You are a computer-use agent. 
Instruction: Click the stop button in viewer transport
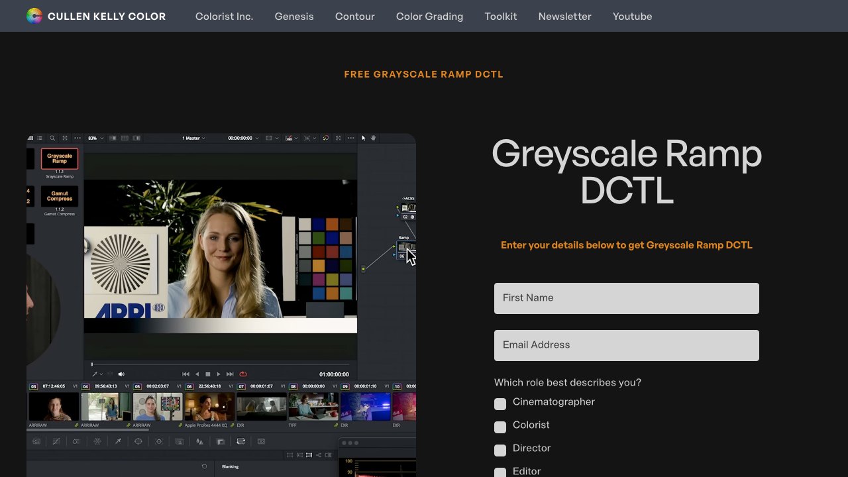tap(207, 374)
